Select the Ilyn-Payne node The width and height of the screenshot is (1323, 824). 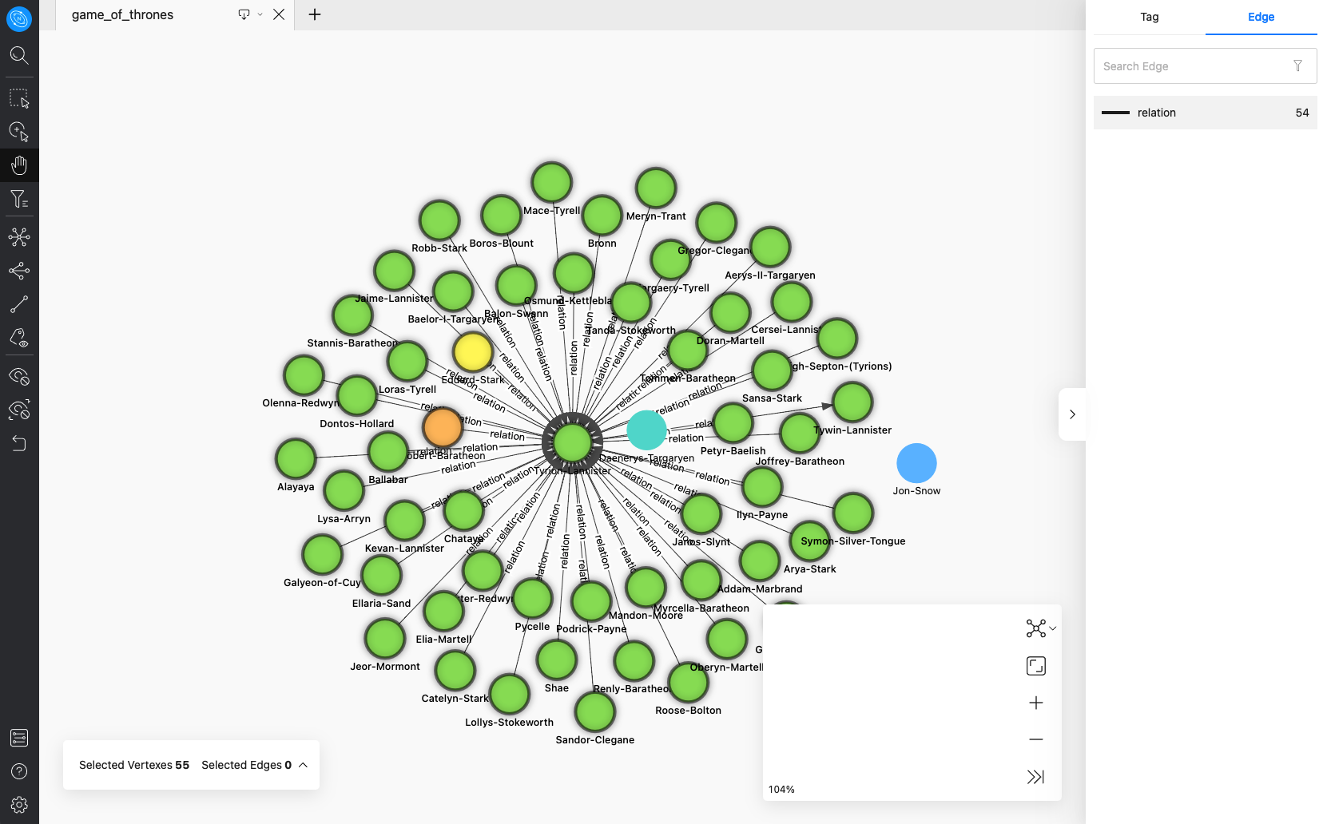762,487
